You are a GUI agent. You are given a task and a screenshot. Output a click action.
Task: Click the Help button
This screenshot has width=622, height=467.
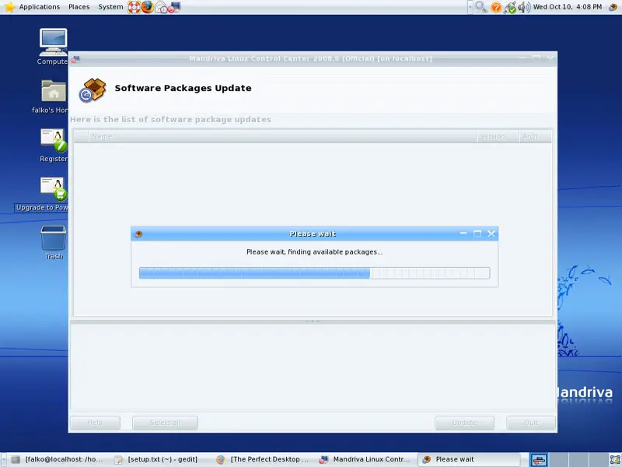pyautogui.click(x=95, y=423)
